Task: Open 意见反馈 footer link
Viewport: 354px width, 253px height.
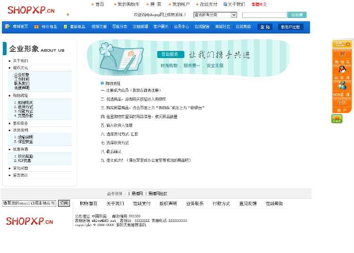Action: tap(248, 203)
